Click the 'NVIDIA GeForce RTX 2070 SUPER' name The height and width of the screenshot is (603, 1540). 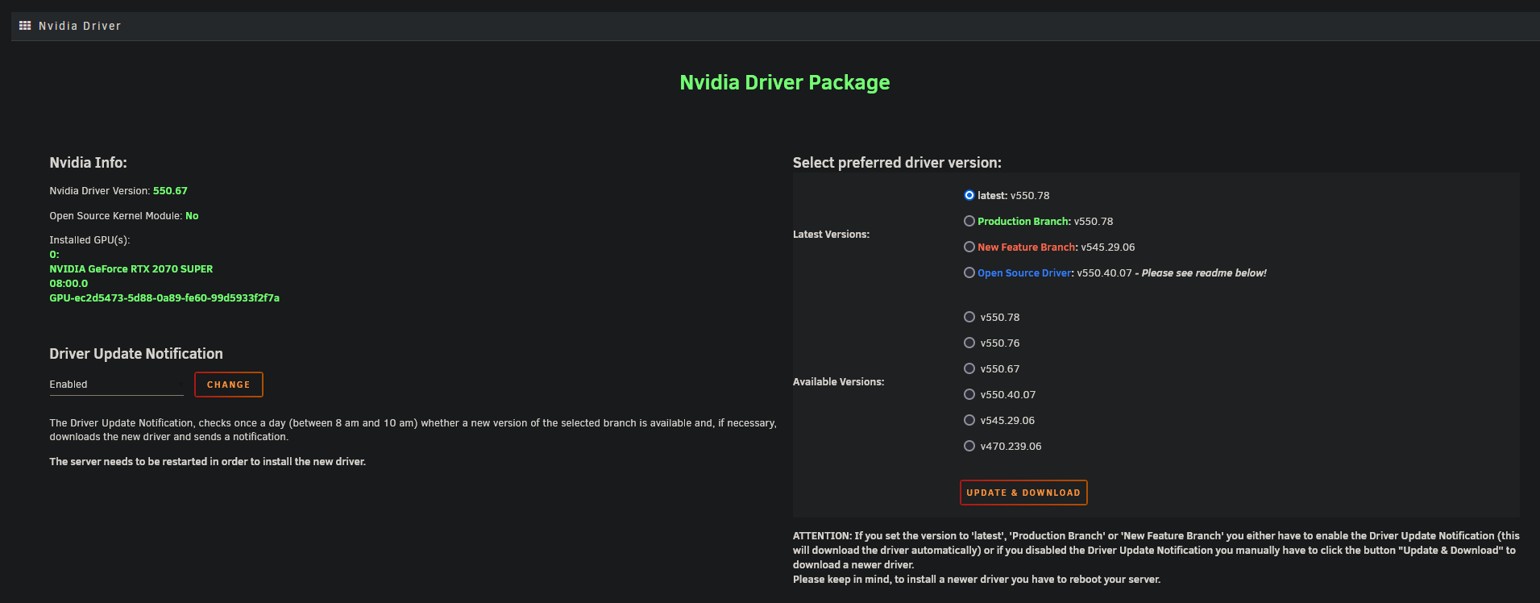131,268
